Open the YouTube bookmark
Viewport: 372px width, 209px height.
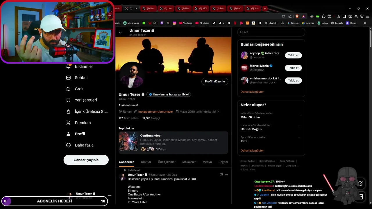[185, 23]
